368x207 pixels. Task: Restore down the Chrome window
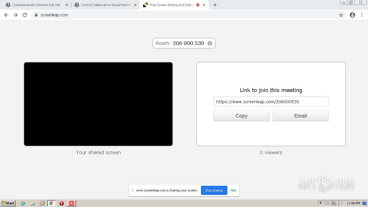[x=351, y=2]
